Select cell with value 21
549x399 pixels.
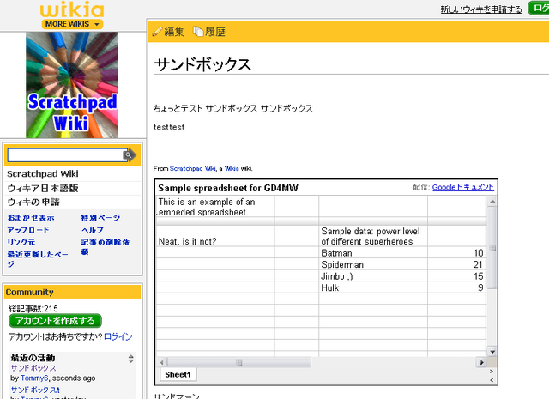(x=456, y=264)
